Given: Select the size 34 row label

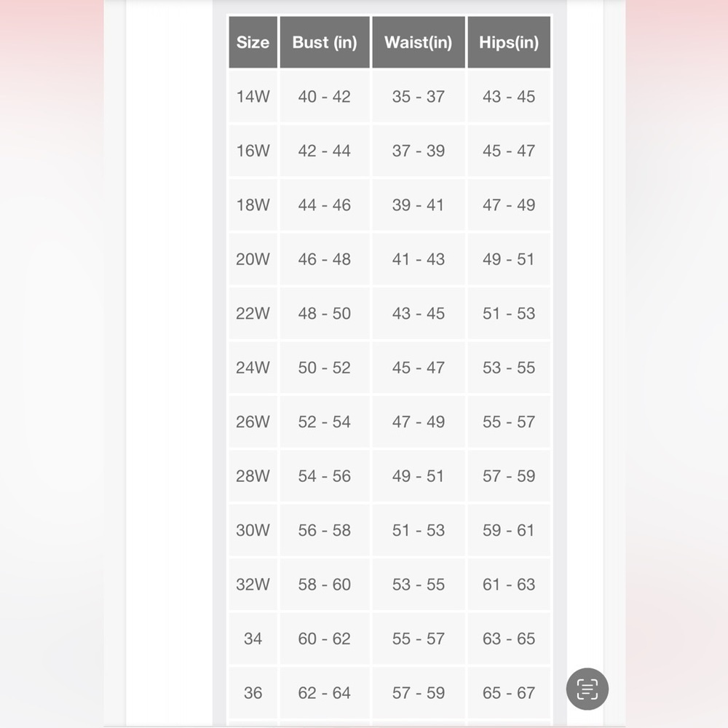Looking at the screenshot, I should (253, 638).
